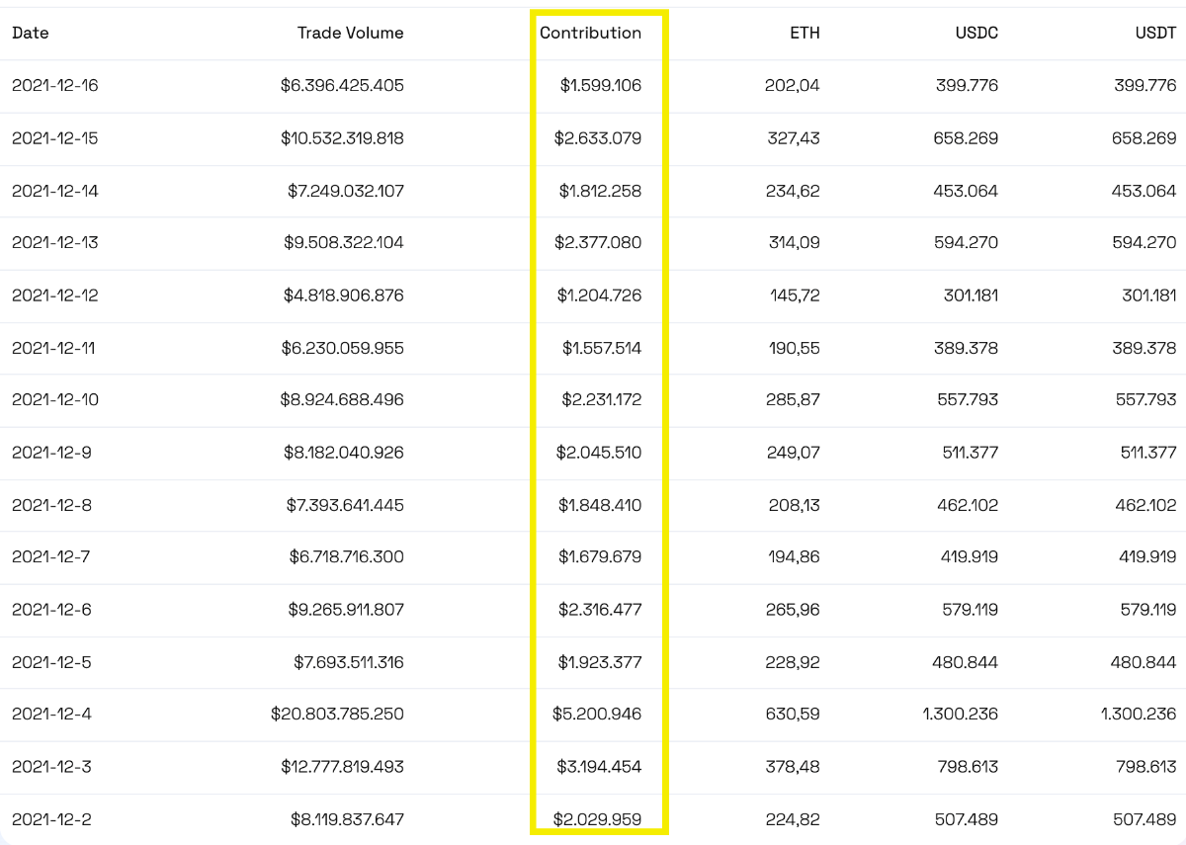Image resolution: width=1186 pixels, height=845 pixels.
Task: Select the 2021-12-10 date cell
Action: point(55,400)
